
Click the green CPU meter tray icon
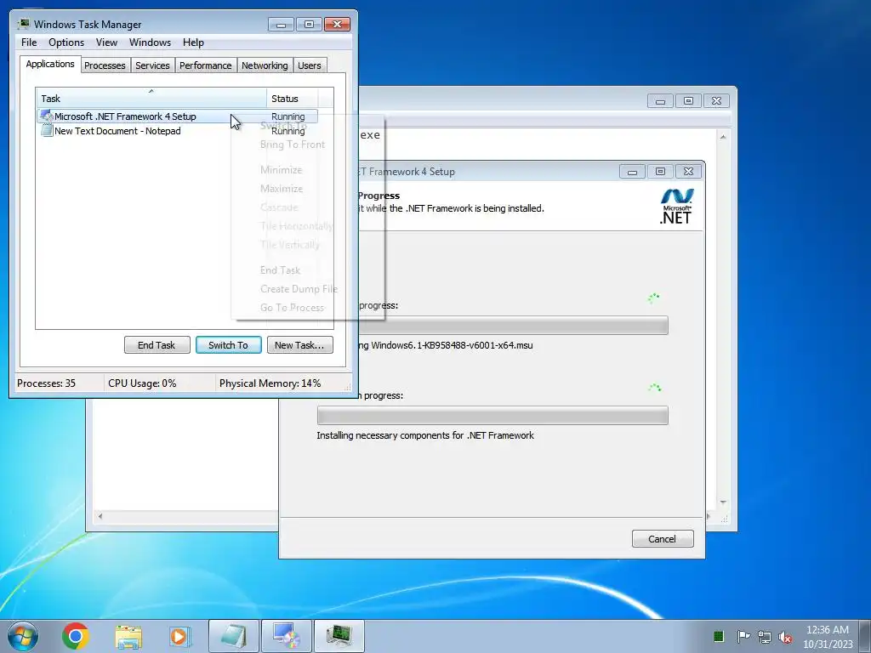click(718, 636)
